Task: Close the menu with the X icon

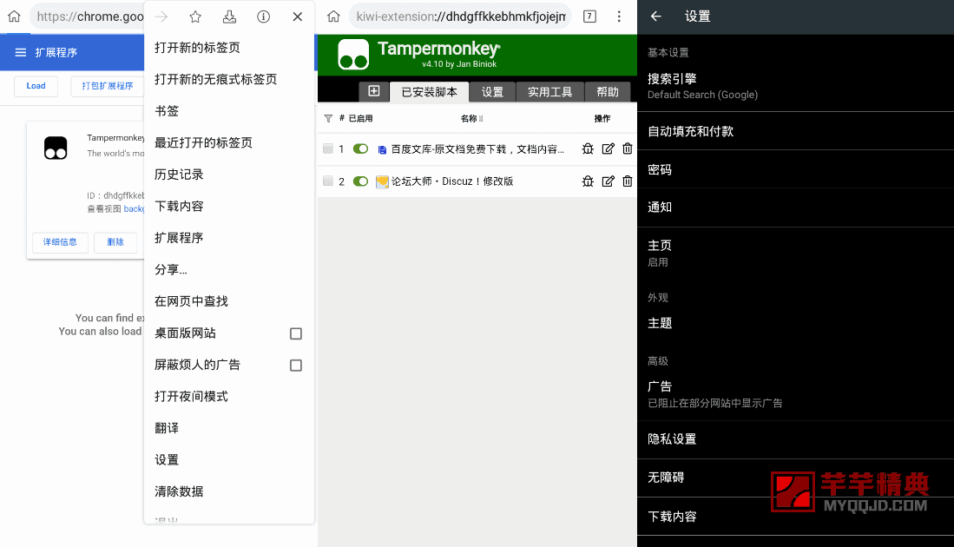Action: (298, 17)
